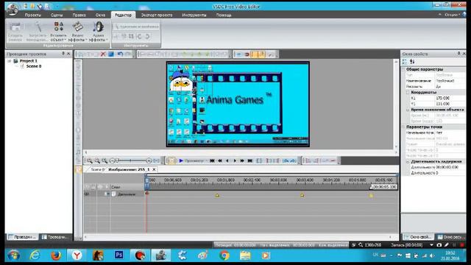Collapse the Параметры точки section
Screen dimensions: 471x265
[x=404, y=127]
